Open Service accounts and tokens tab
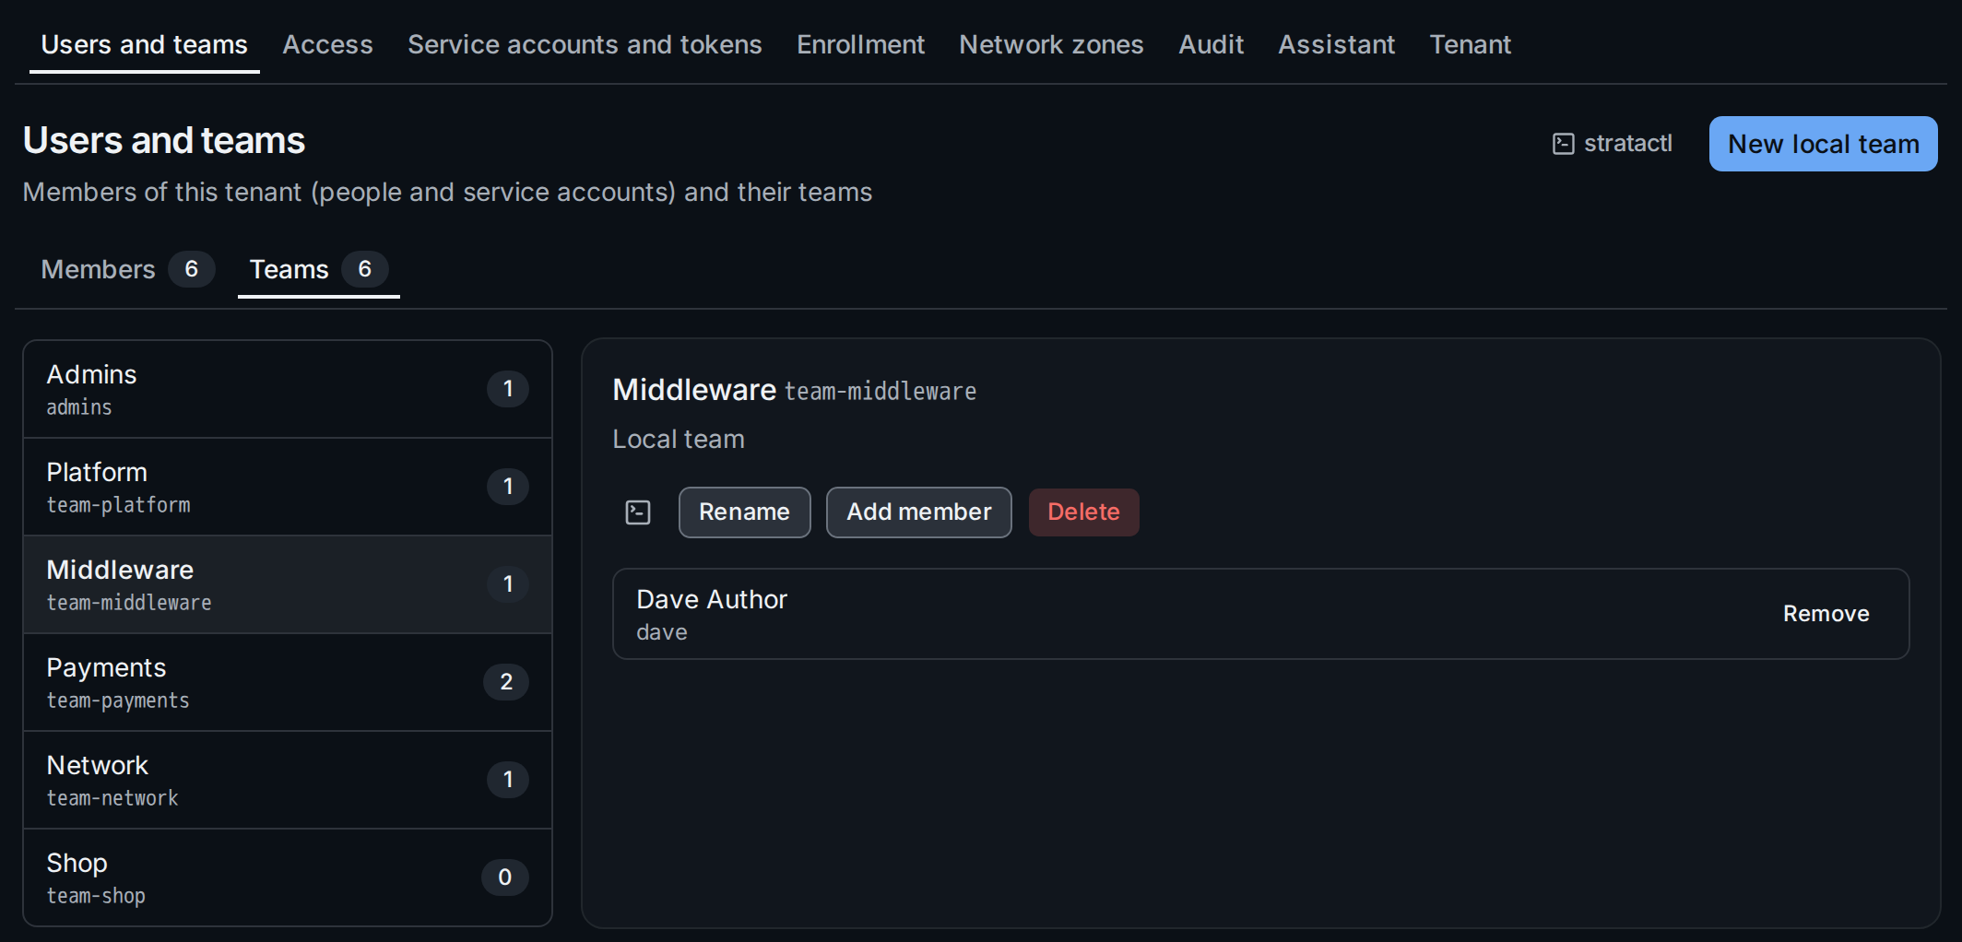1962x942 pixels. tap(585, 44)
